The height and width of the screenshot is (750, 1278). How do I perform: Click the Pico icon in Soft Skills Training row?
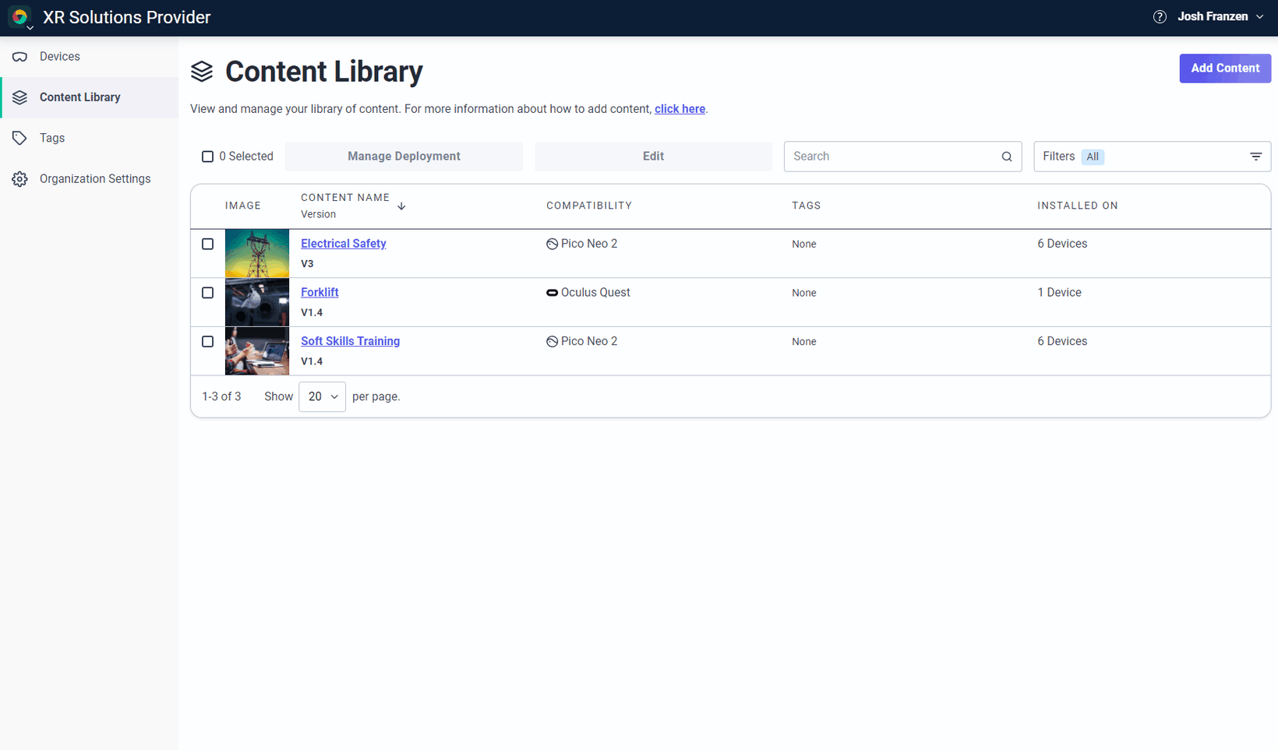[x=552, y=341]
